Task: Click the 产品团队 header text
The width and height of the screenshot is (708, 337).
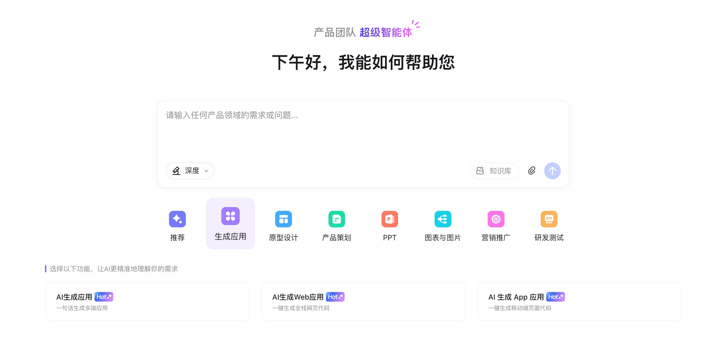Action: coord(335,32)
